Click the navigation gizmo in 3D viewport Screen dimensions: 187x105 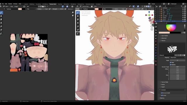[x=149, y=15]
